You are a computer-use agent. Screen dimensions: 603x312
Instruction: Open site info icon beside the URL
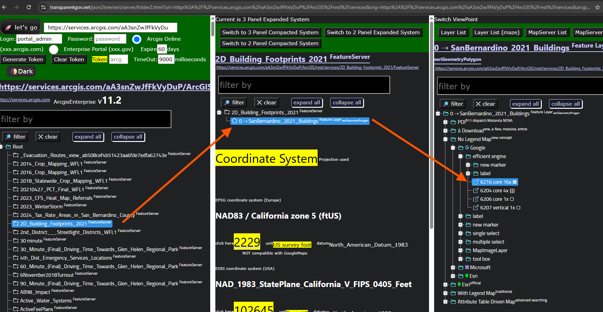tap(43, 7)
